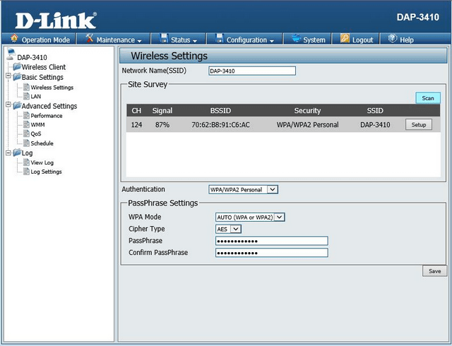Click the Network Name (SSID) input field
This screenshot has height=346, width=452.
[251, 71]
